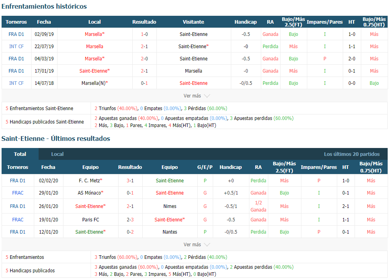The height and width of the screenshot is (279, 392).
Task: Open FRA D1 link for 12/01/20 match
Action: [x=18, y=232]
